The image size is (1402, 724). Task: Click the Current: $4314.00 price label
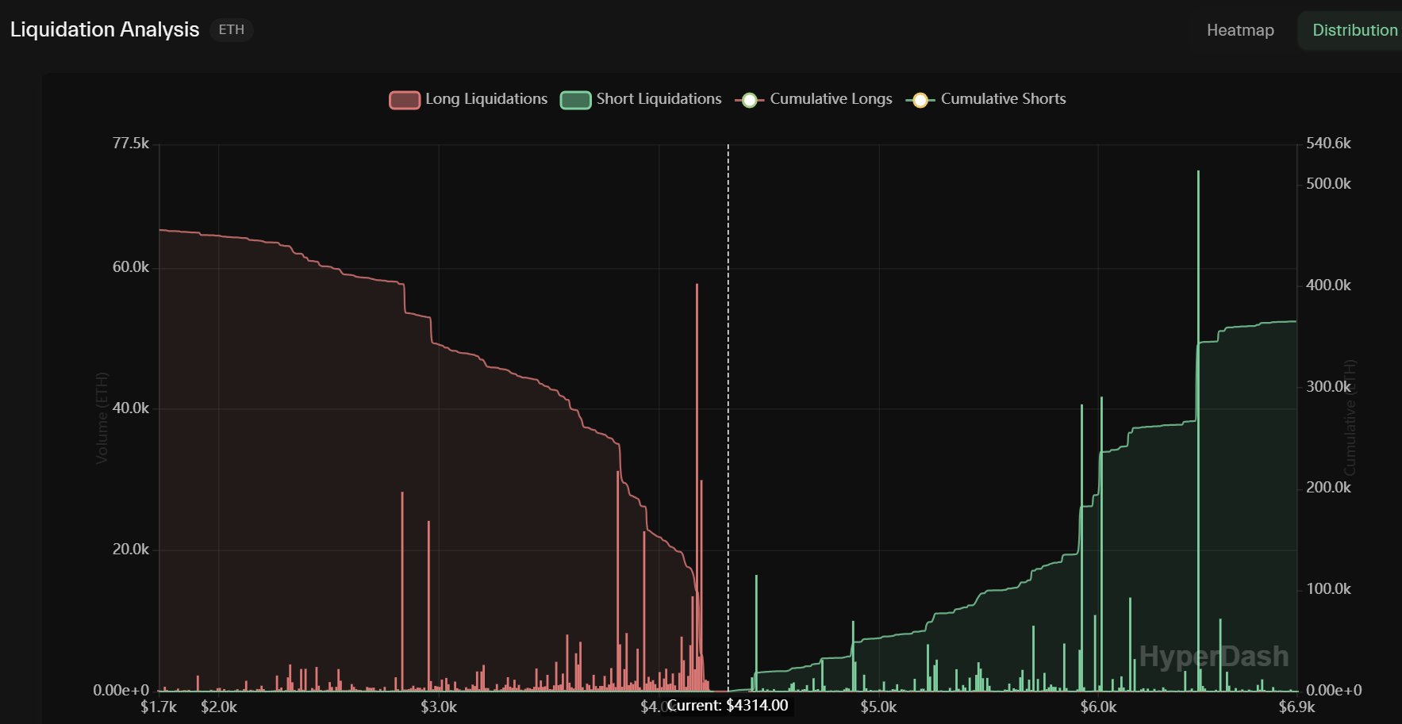[728, 706]
